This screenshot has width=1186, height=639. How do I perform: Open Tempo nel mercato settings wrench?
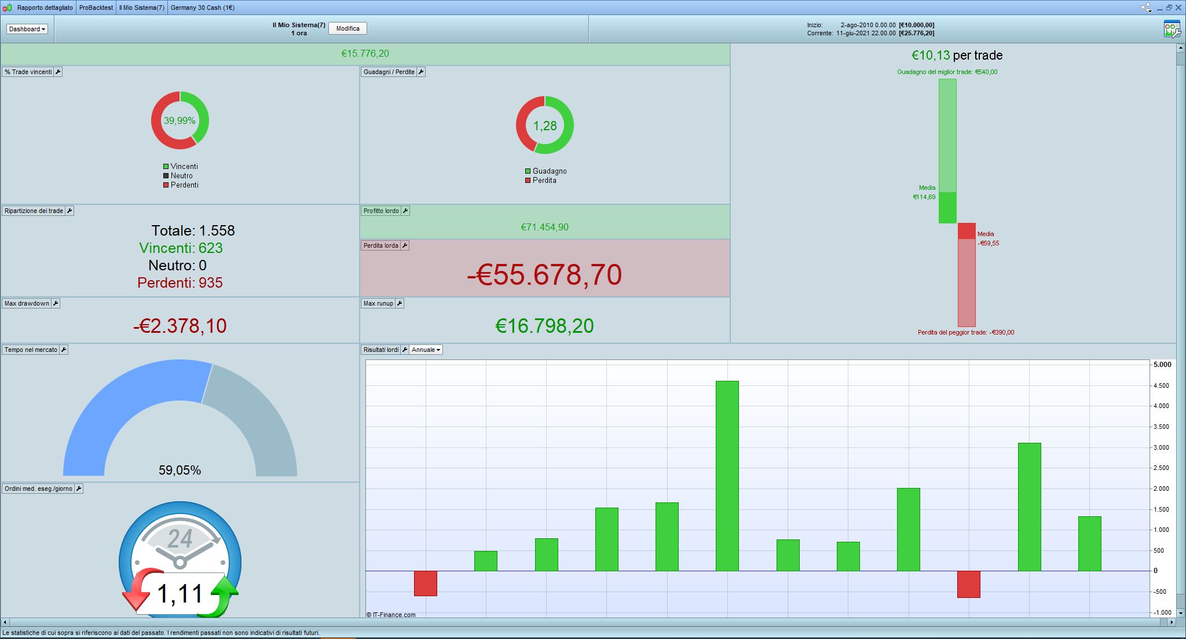[x=64, y=350]
